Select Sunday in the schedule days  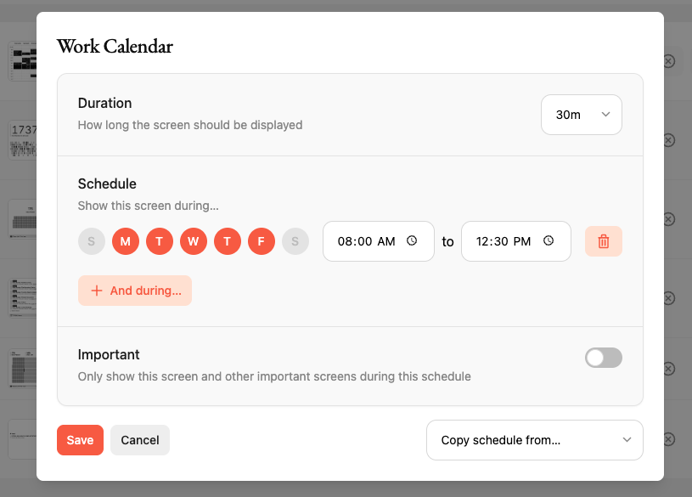[x=91, y=241]
